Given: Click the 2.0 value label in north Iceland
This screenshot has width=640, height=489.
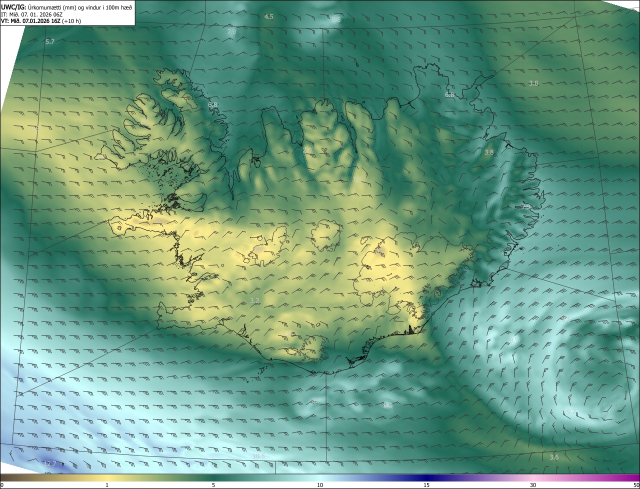Looking at the screenshot, I should click(x=307, y=150).
